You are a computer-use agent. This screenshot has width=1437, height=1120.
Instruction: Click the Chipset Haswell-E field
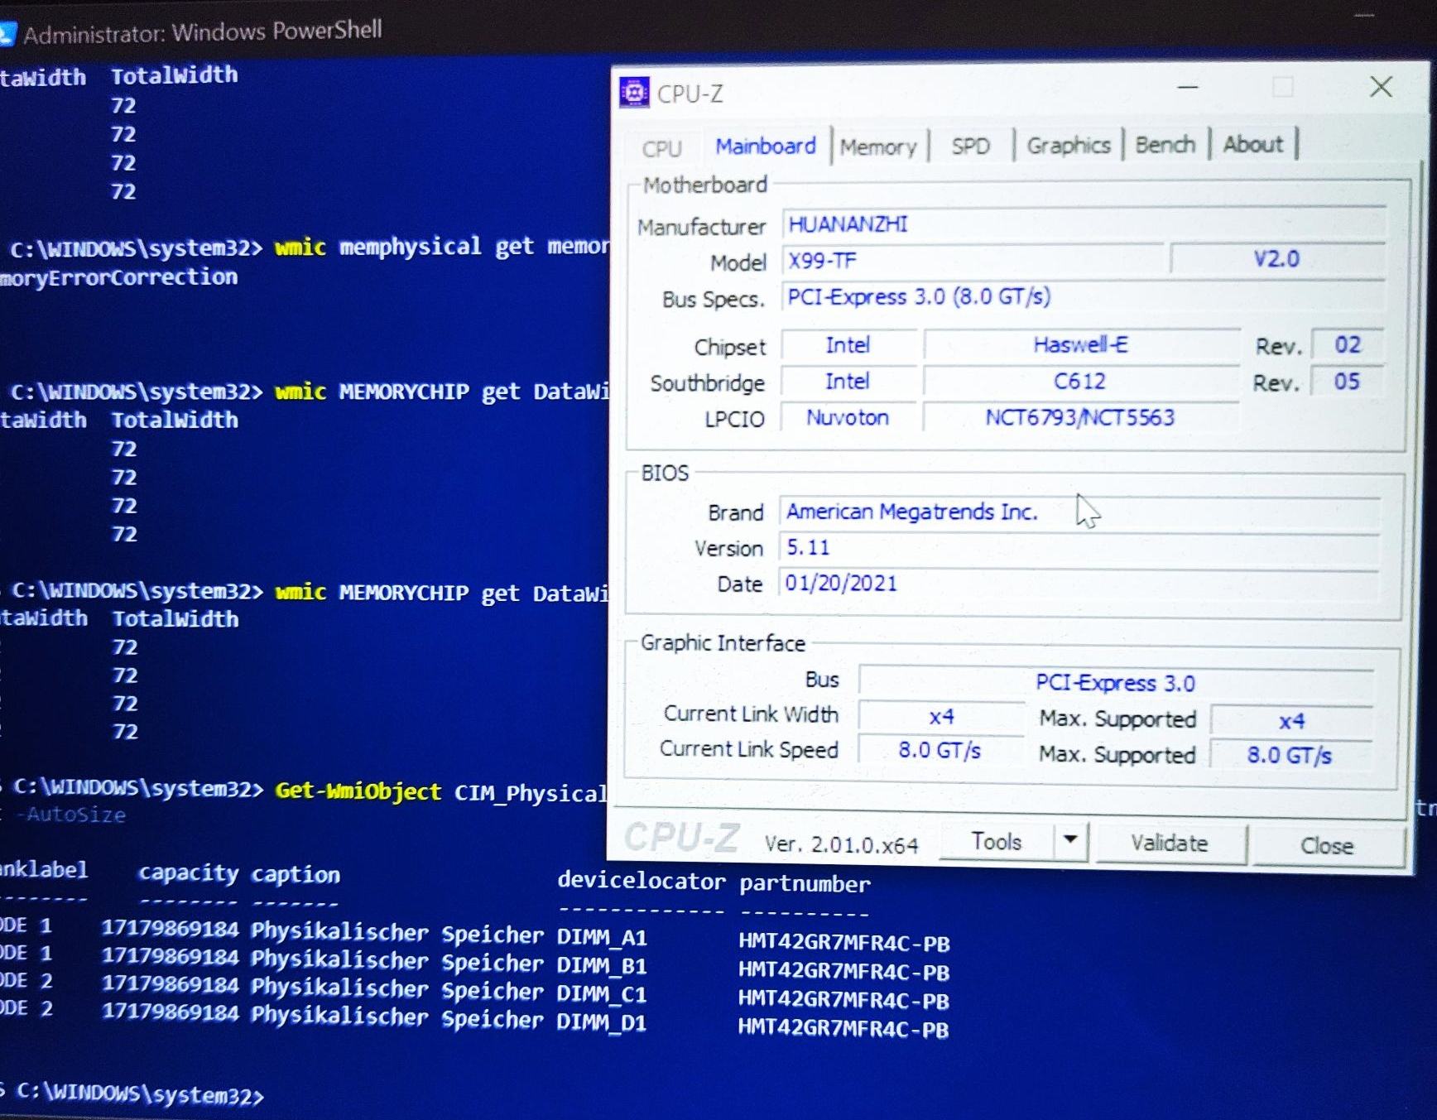click(x=1081, y=344)
